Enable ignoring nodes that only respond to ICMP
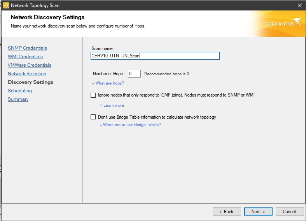 pos(93,95)
